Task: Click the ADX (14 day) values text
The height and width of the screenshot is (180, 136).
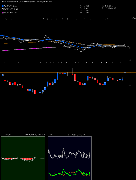Action: 76,135
